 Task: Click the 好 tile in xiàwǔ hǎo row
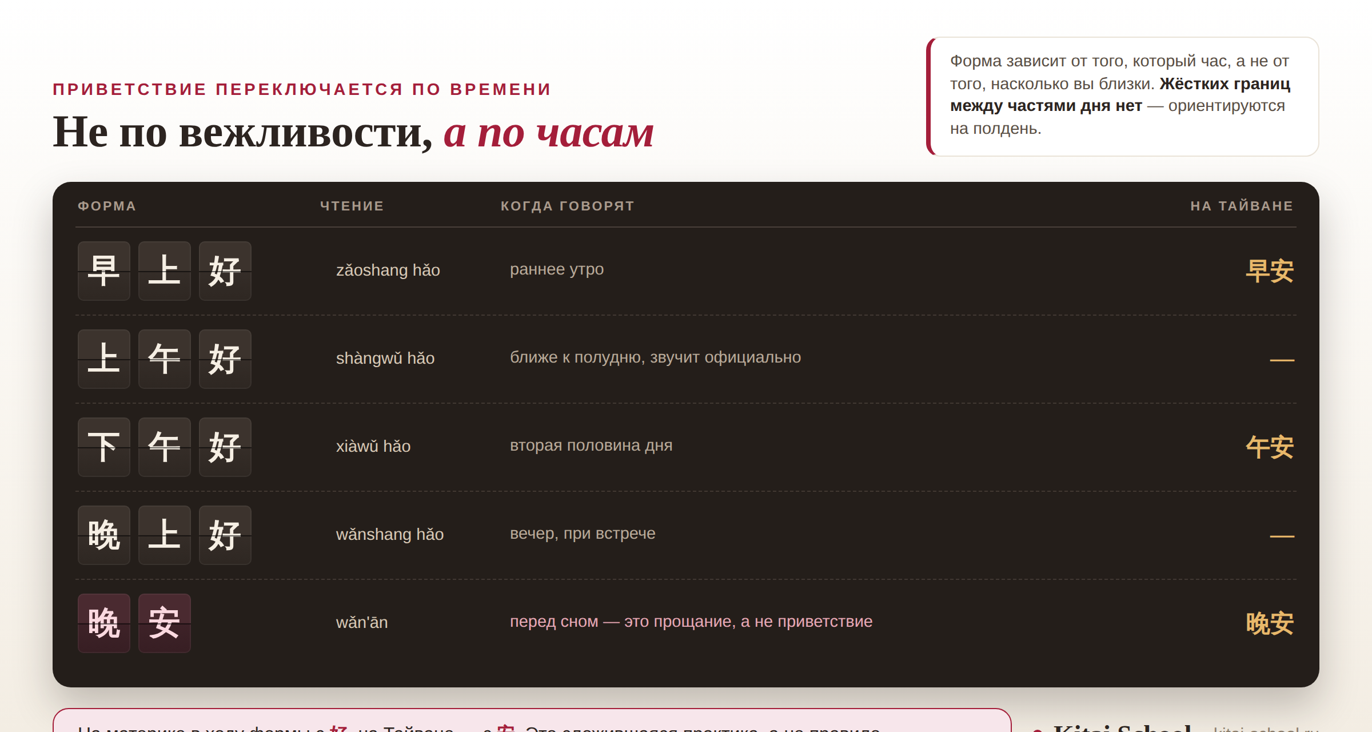[x=225, y=447]
